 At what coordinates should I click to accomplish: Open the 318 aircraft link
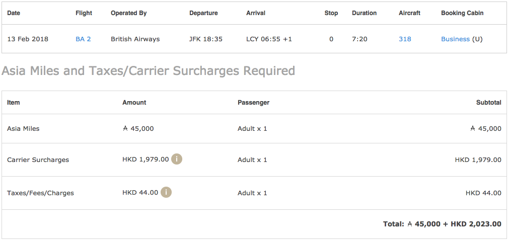click(x=405, y=39)
